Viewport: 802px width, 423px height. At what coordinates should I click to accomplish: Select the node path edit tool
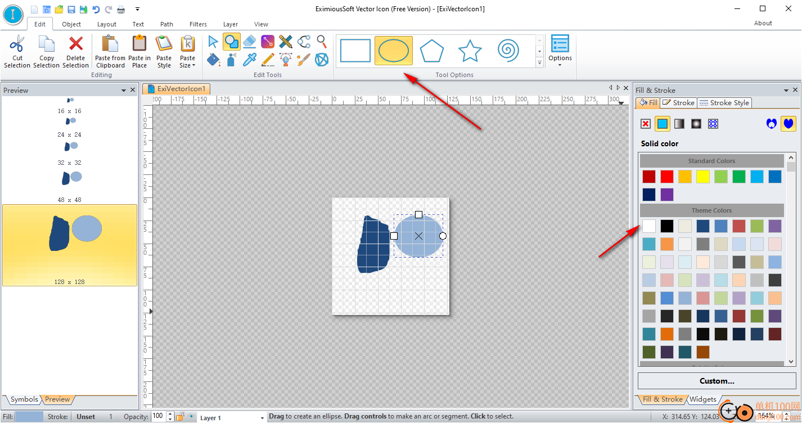(x=304, y=41)
